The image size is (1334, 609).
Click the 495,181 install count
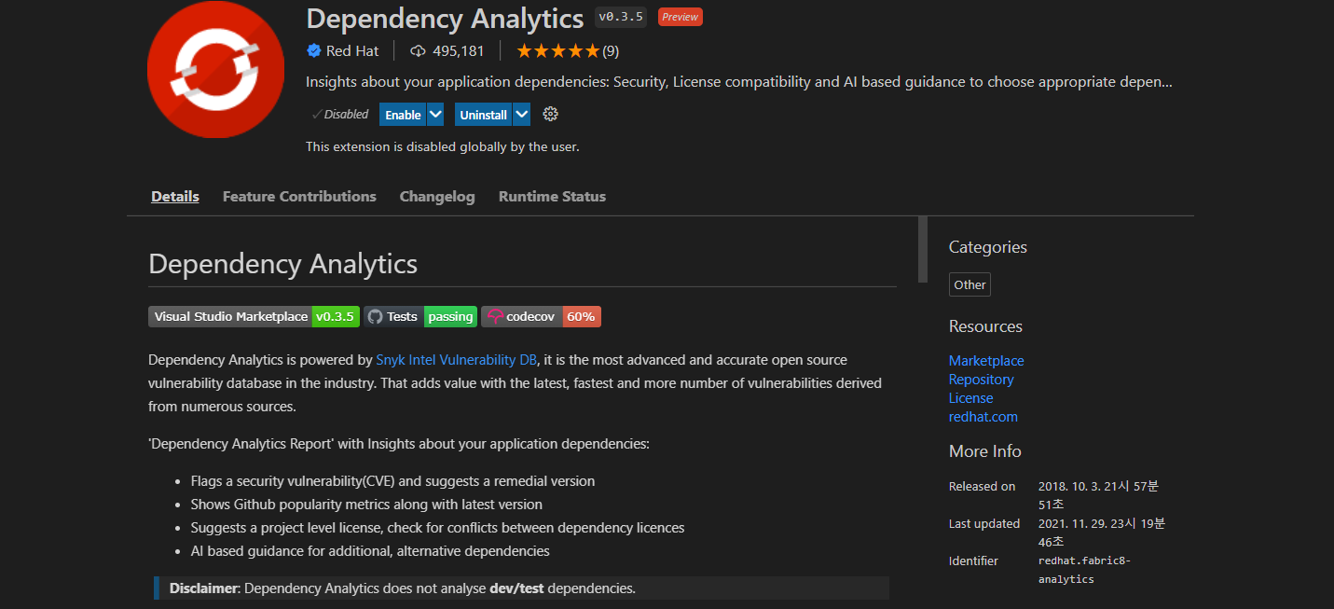pos(459,50)
